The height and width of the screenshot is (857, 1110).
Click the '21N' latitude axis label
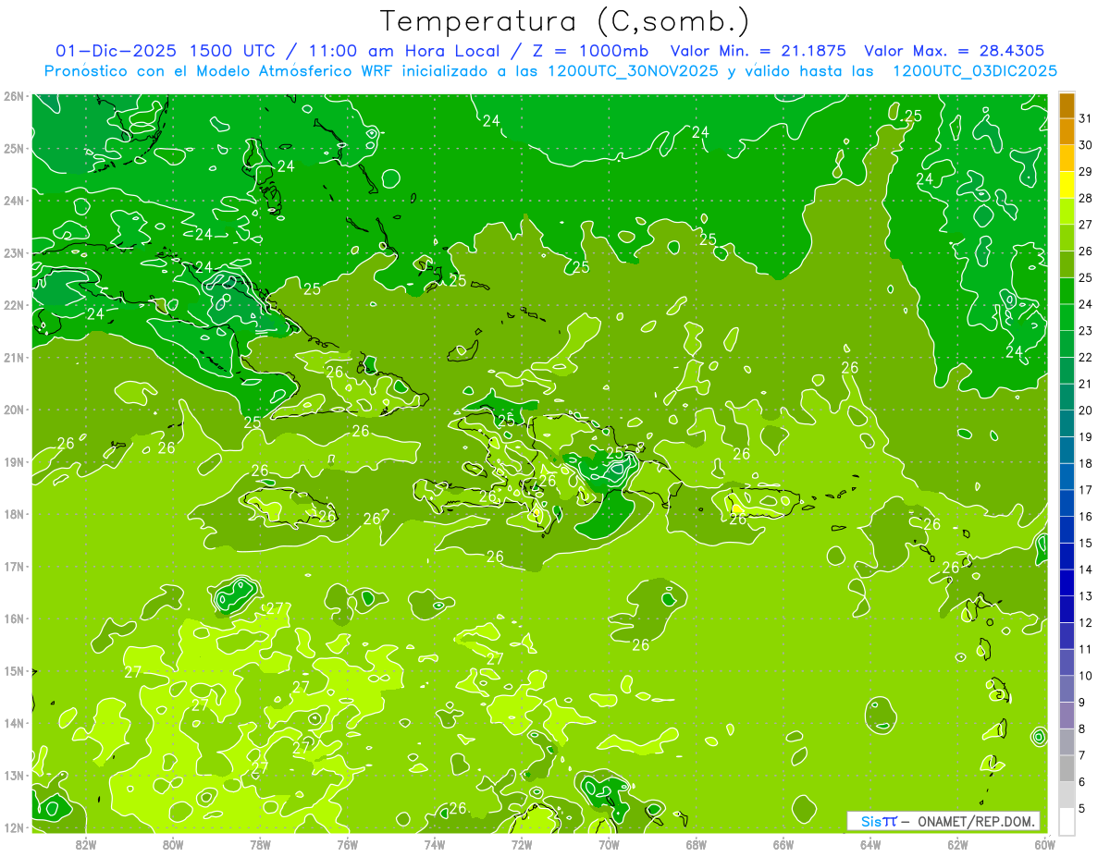tap(14, 357)
